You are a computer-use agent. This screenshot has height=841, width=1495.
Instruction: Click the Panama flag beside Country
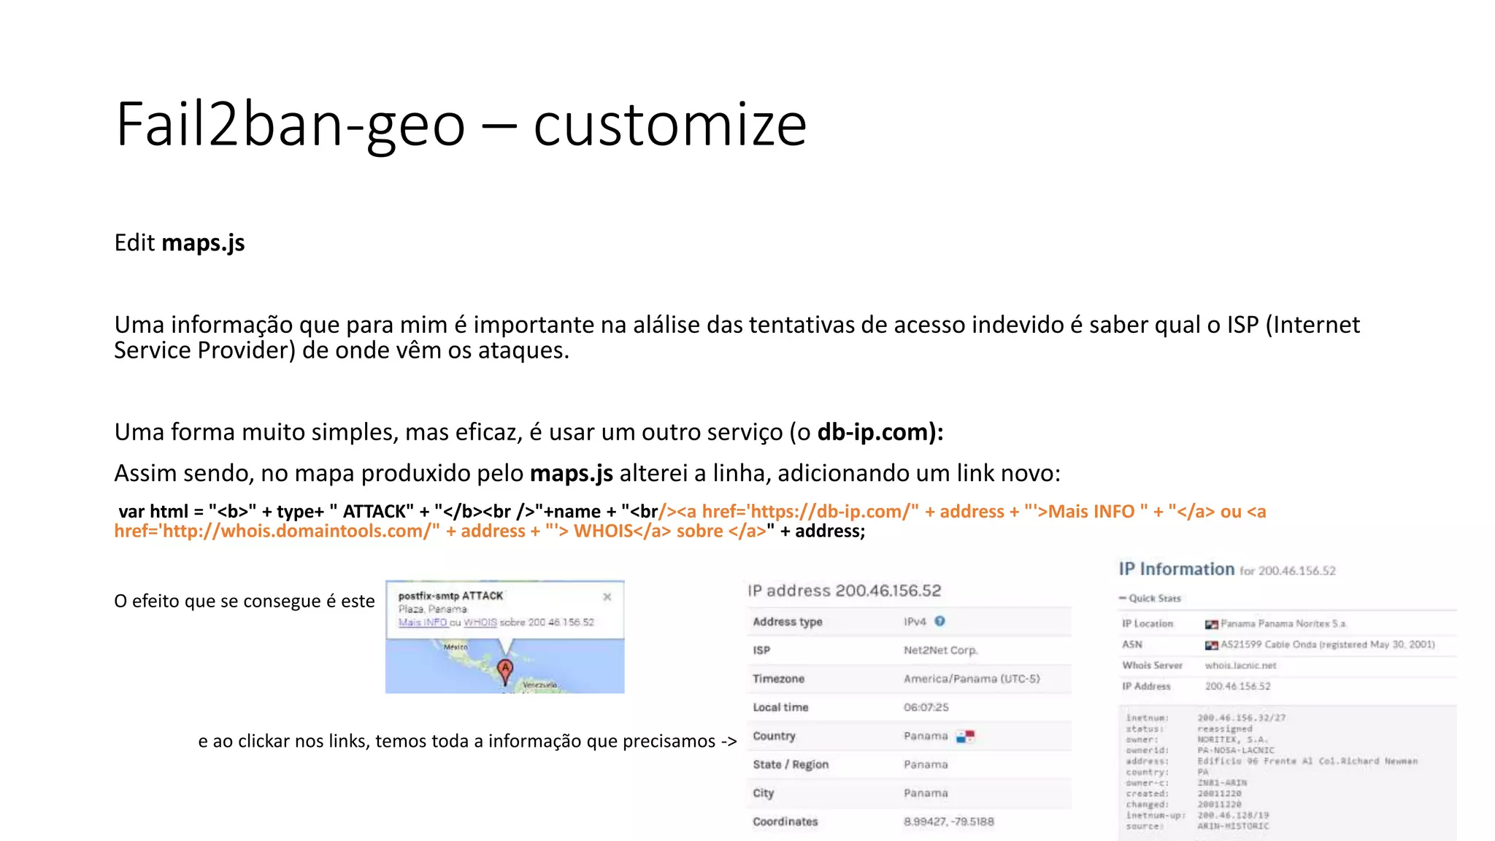click(x=965, y=737)
